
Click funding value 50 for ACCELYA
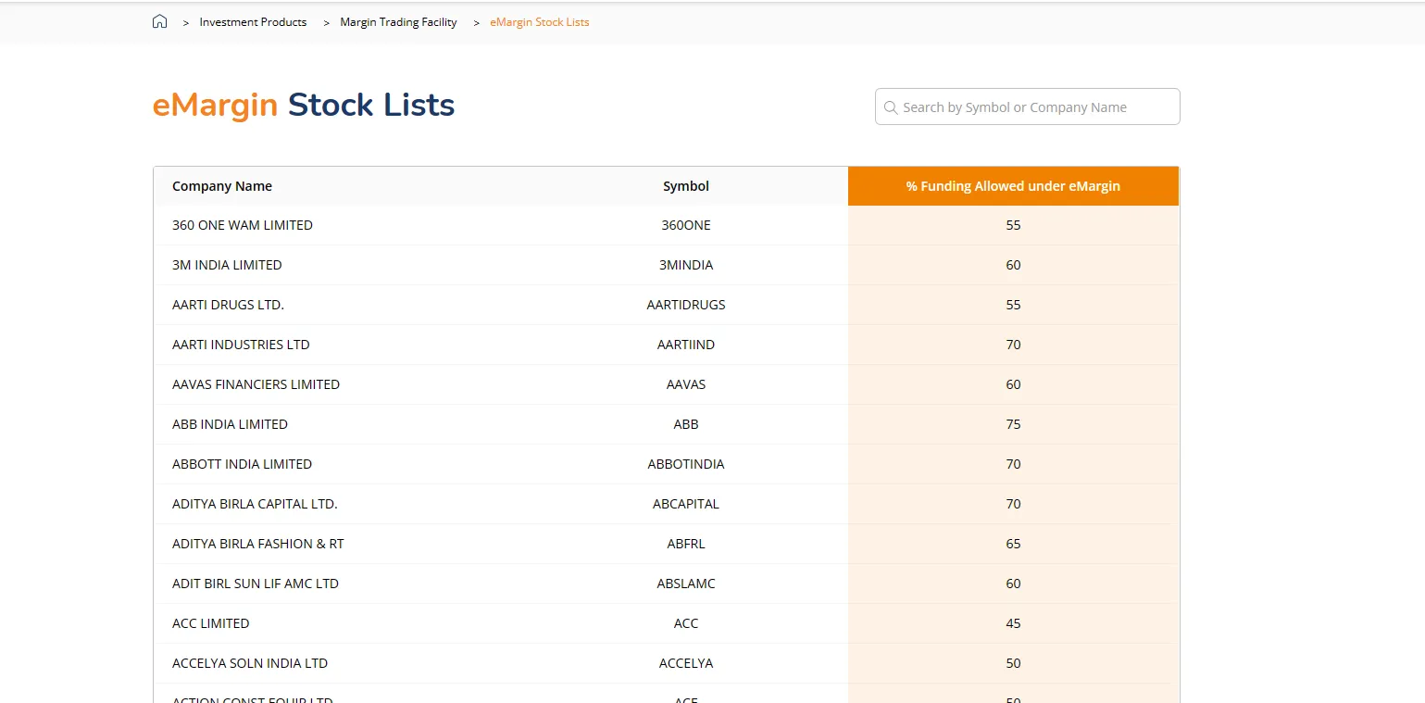click(x=1013, y=663)
